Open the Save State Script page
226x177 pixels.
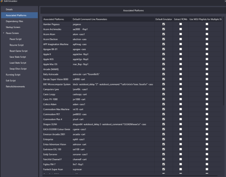[18, 57]
